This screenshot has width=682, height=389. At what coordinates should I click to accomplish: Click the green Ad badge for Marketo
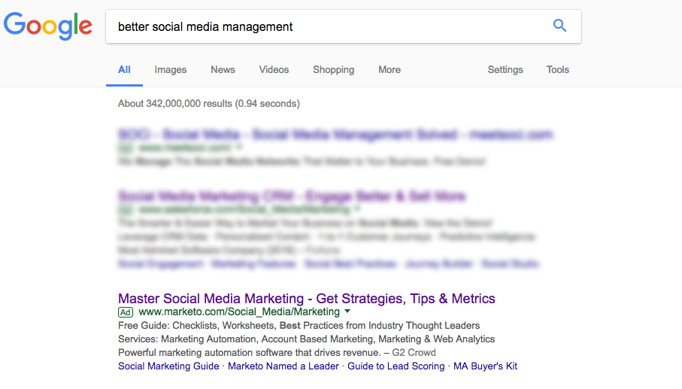click(126, 312)
